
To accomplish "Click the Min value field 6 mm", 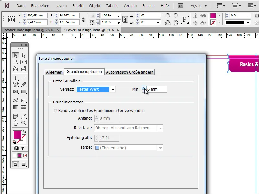I will coord(157,89).
